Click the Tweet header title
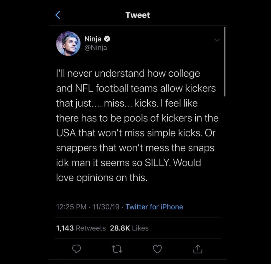 point(138,15)
